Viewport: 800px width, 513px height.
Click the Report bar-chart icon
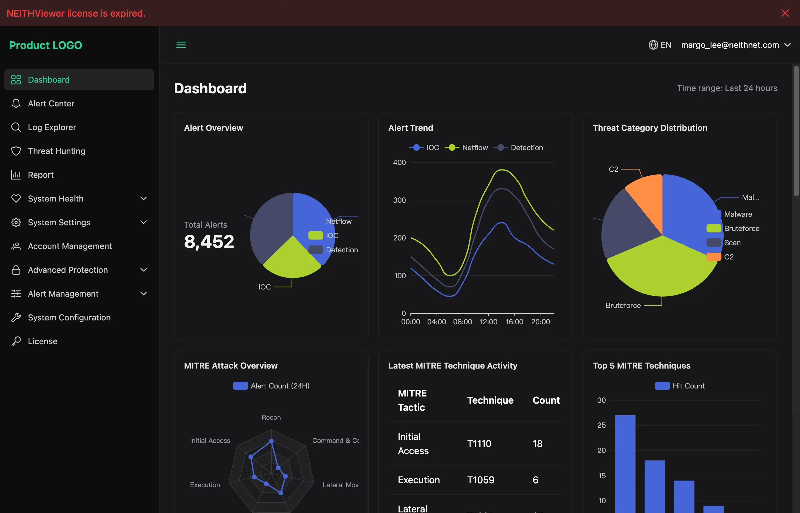[16, 175]
